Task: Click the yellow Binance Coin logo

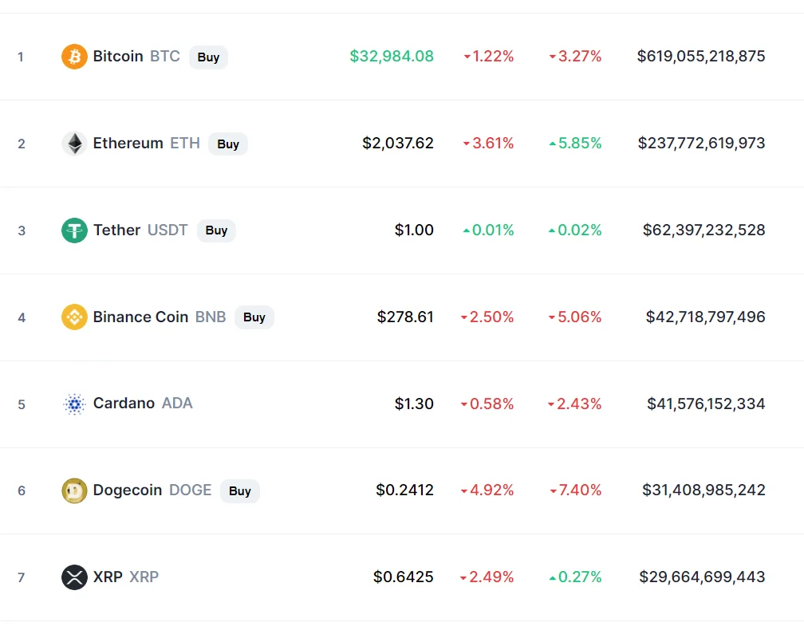Action: coord(74,317)
